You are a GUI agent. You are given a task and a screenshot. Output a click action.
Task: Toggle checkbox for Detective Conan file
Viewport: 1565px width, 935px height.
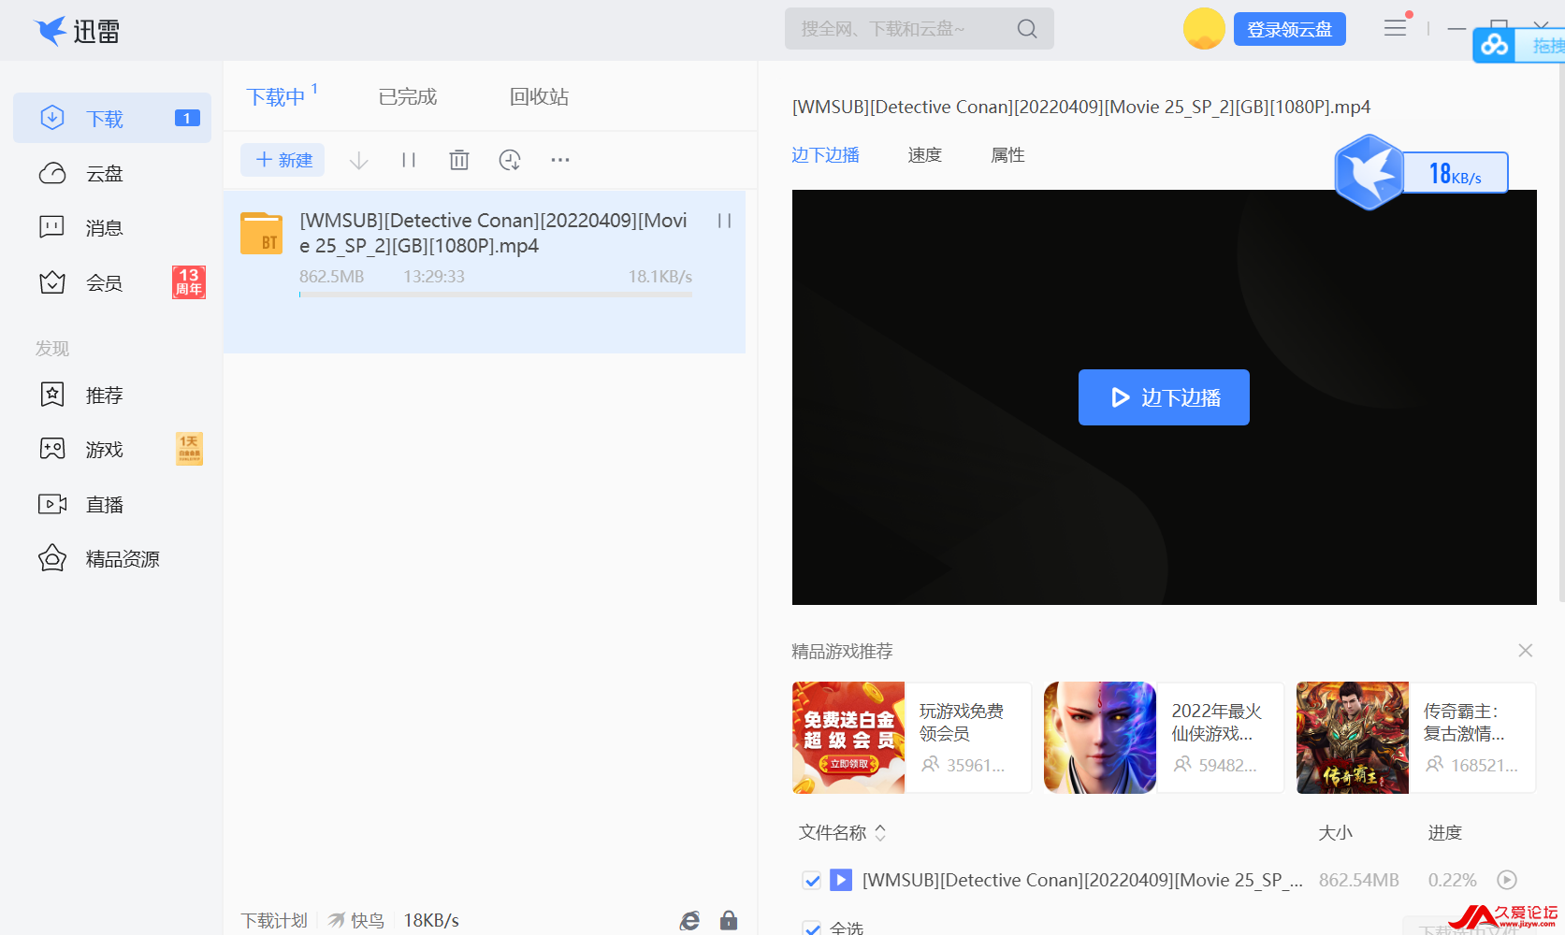pos(812,881)
